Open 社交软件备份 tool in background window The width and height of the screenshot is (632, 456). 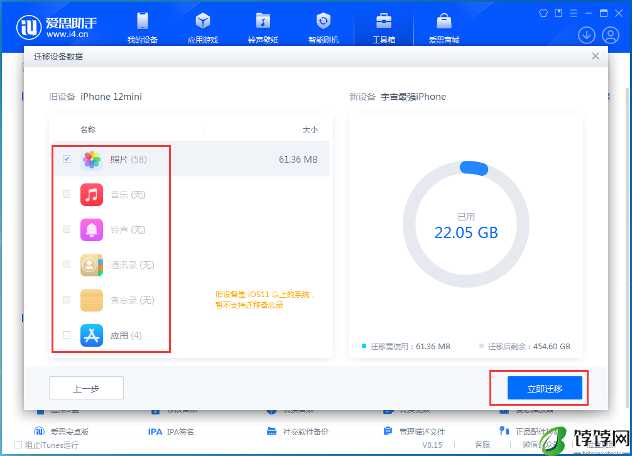[x=297, y=432]
